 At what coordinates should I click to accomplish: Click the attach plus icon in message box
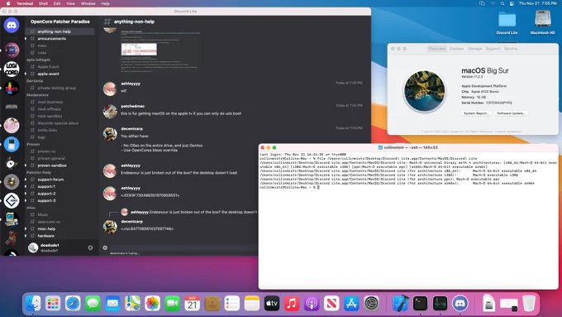(105, 247)
